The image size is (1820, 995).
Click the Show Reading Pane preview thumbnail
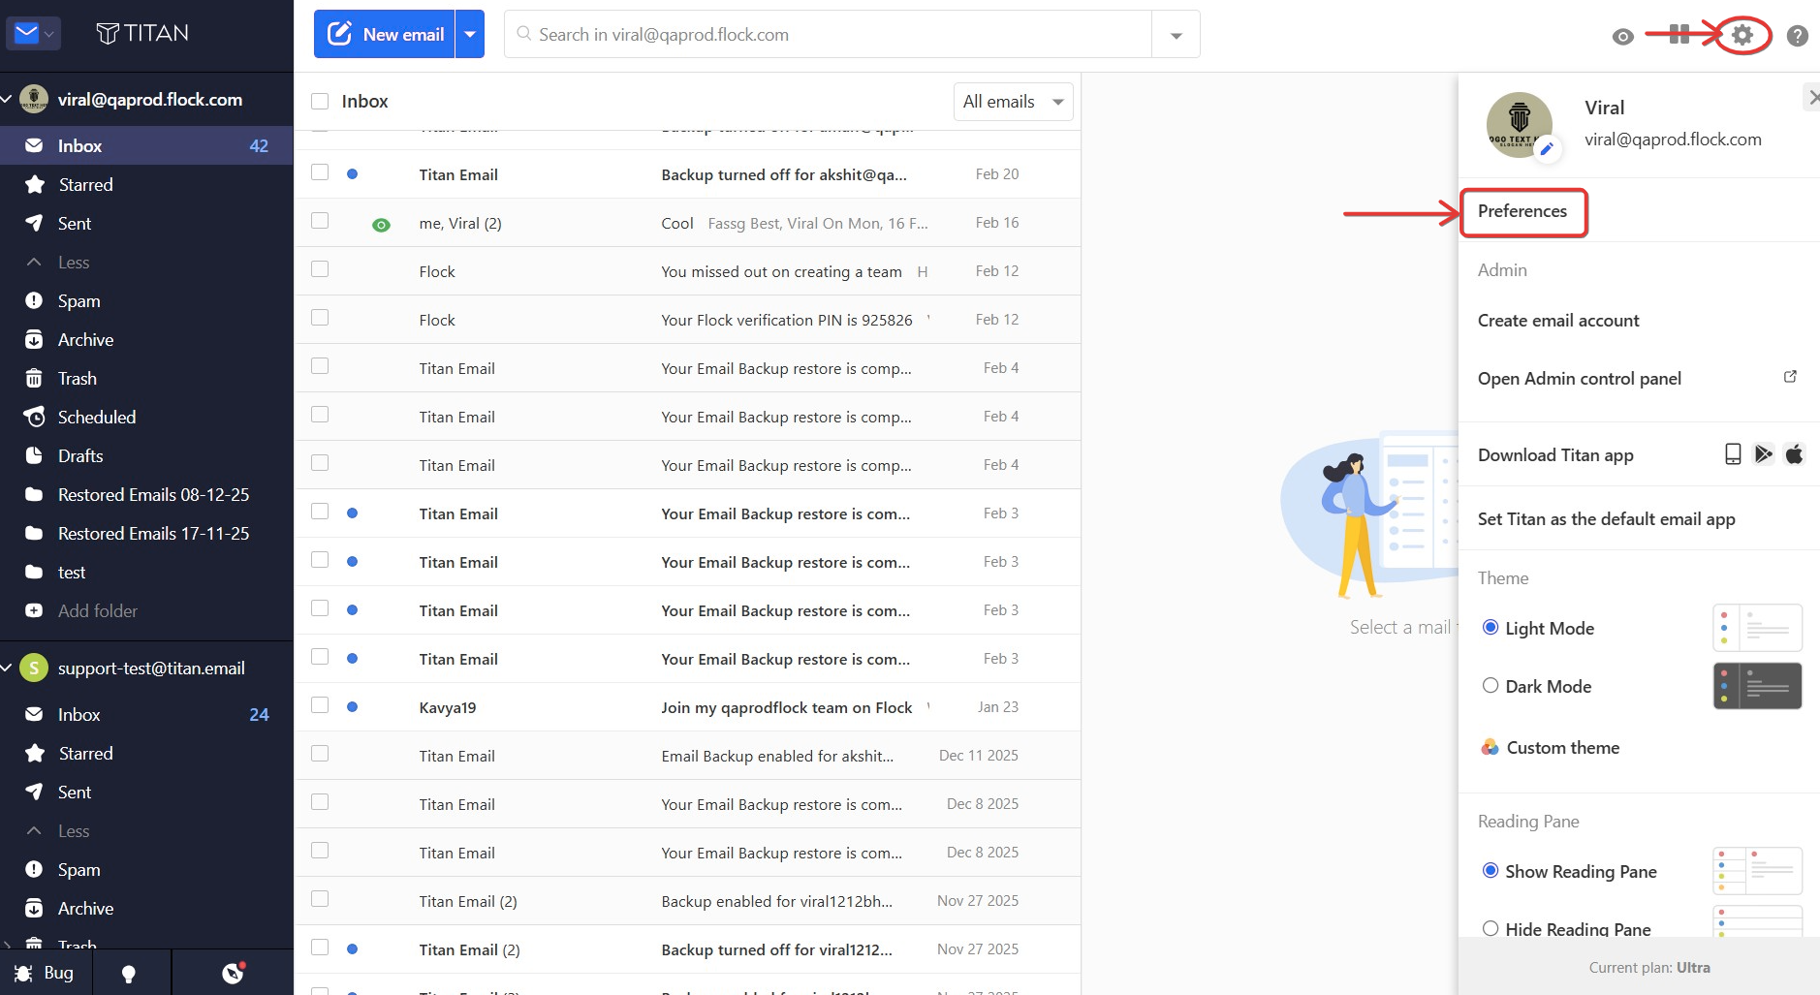(x=1757, y=871)
